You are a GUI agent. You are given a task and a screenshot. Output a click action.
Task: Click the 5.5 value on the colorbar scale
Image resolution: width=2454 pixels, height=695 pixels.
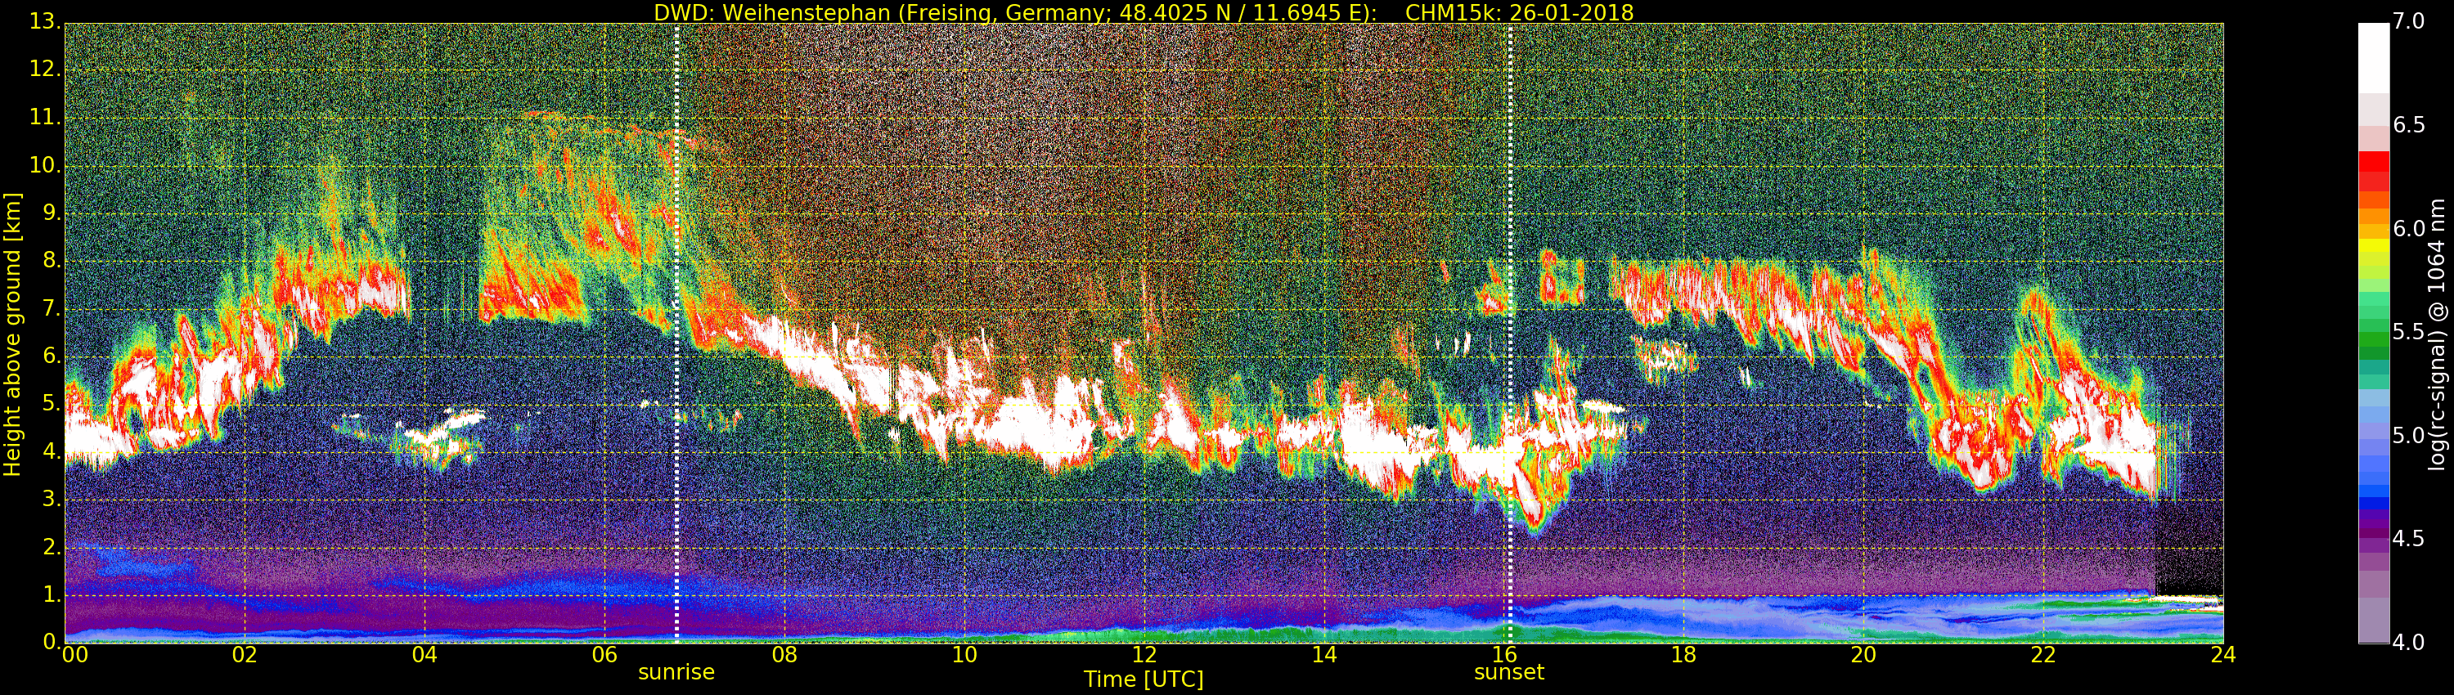point(2409,332)
